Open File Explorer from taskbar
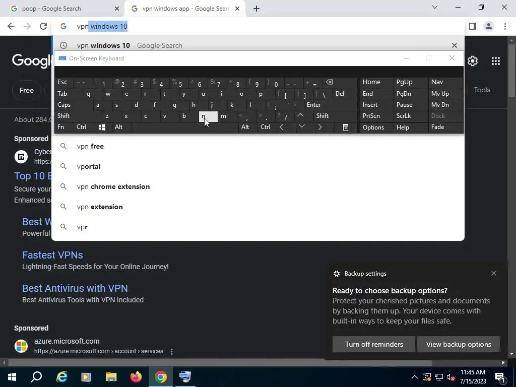Viewport: 516px width, 387px height. [111, 377]
